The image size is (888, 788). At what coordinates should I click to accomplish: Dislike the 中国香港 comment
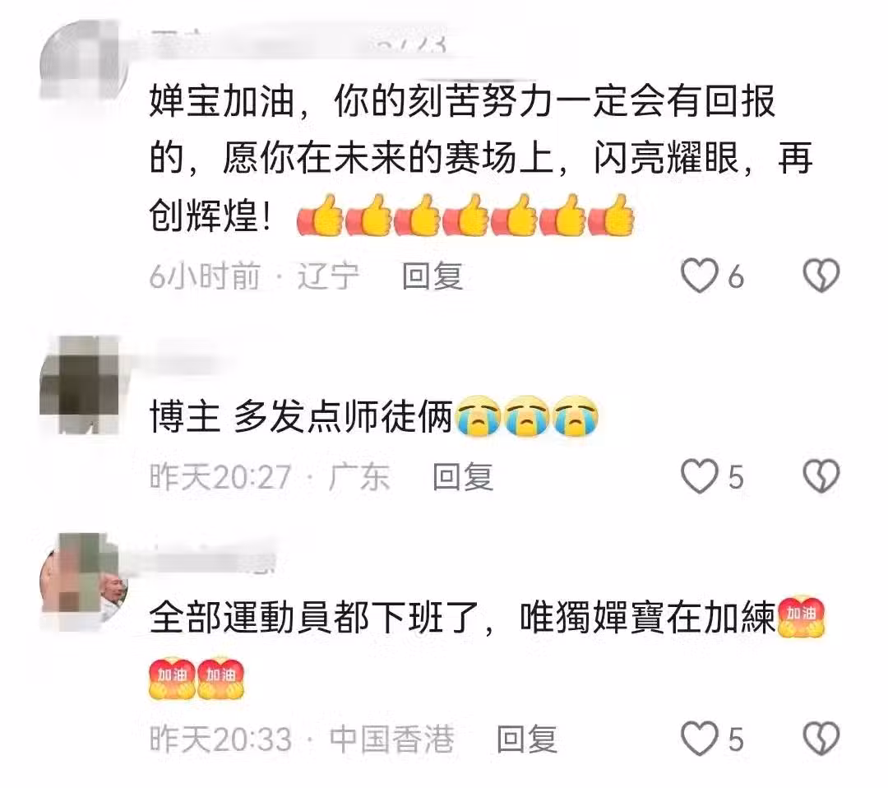click(x=821, y=739)
